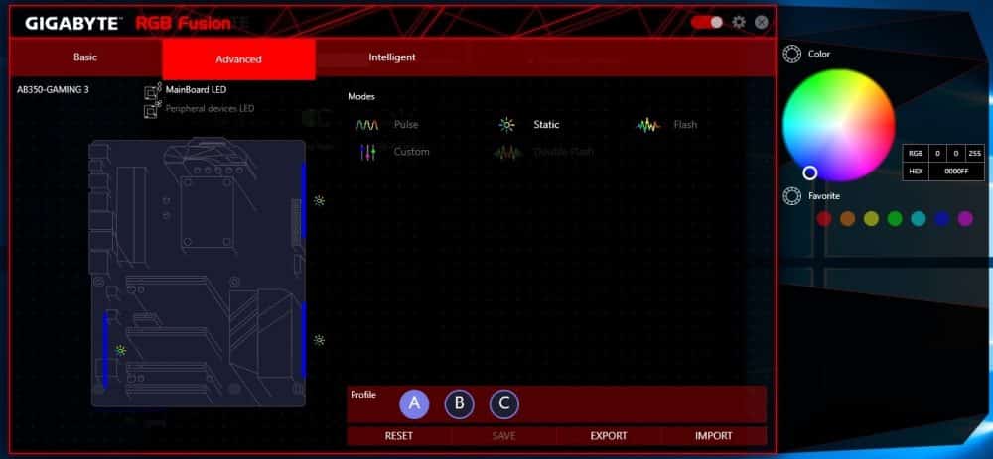Click the EXPORT button
993x459 pixels.
click(609, 436)
